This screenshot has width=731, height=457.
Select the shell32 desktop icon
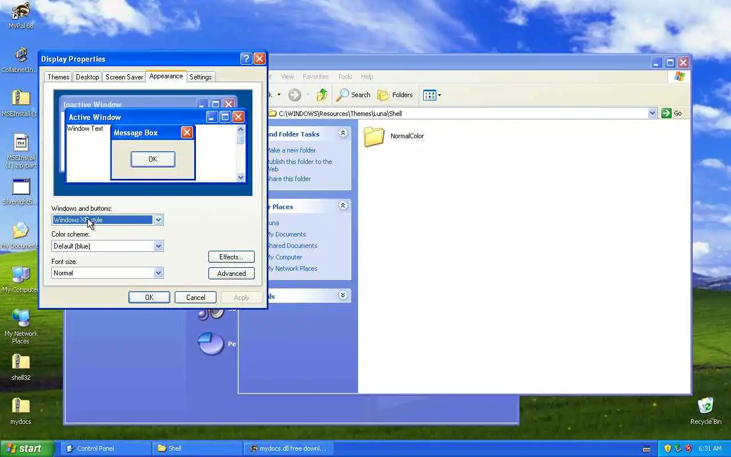[21, 367]
